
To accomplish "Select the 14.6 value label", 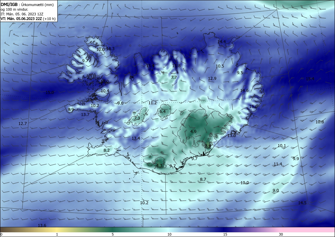I will 244,90.
